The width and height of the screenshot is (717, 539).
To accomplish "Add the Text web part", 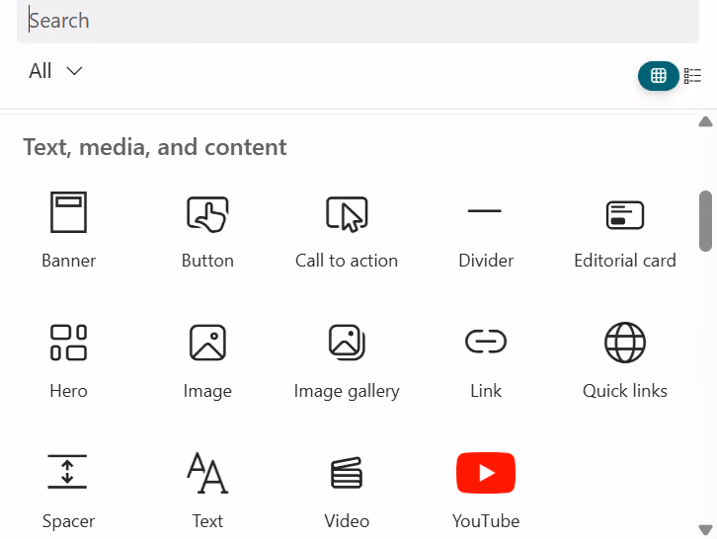I will pyautogui.click(x=207, y=492).
